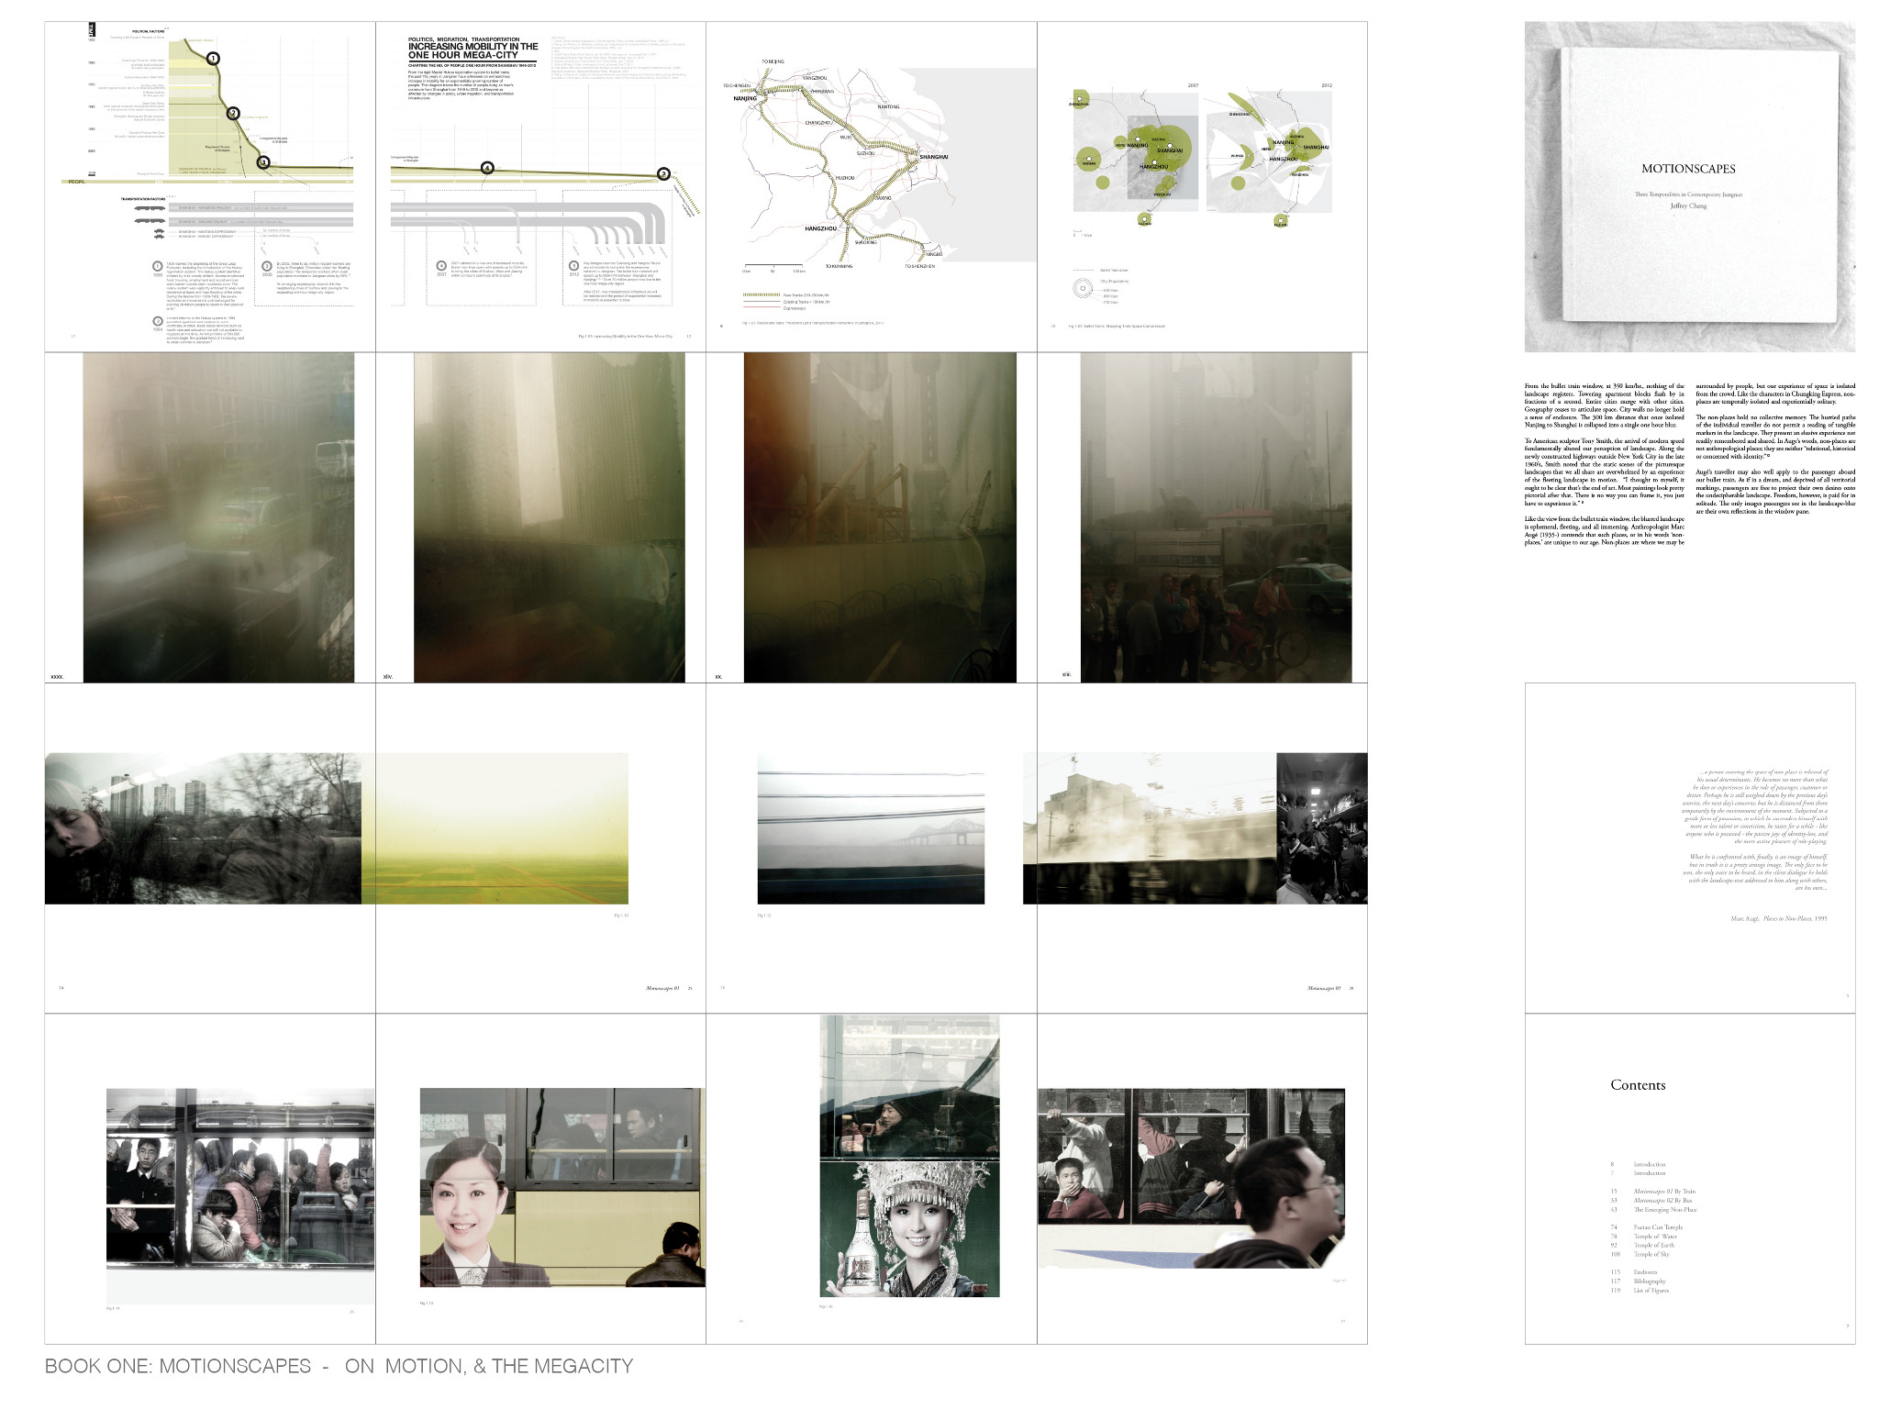Click circle marker 4 on the mobility timeline
Viewport: 1879px width, 1409px height.
click(488, 168)
